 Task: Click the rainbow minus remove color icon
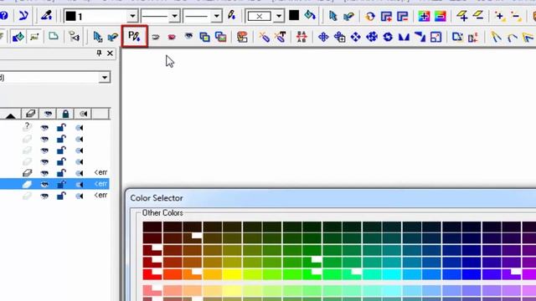tap(441, 16)
